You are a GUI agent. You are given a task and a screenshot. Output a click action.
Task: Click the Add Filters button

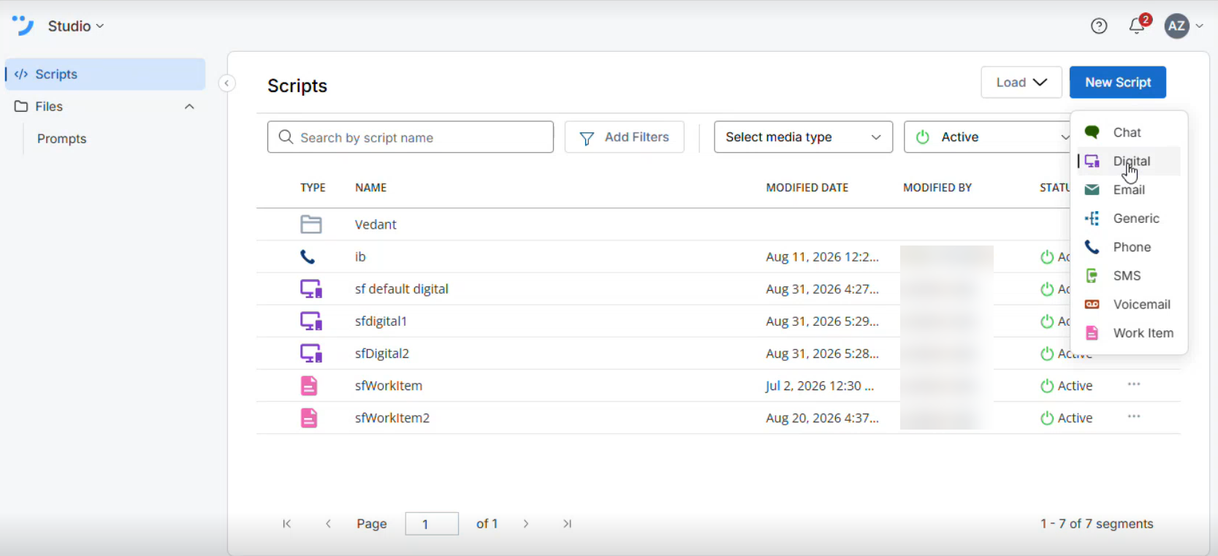pyautogui.click(x=624, y=137)
